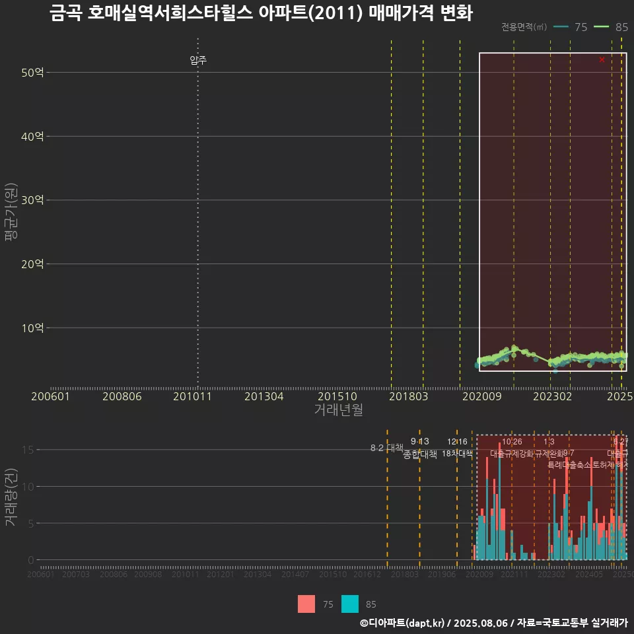Viewport: 634px width, 634px height.
Task: Click the red 75㎡ swatch in the bottom legend
Action: pyautogui.click(x=306, y=604)
